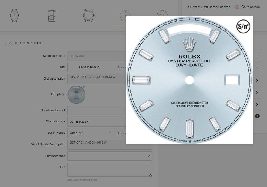Toggle the Customer Requests indicator switch
Screen dimensions: 267x187
(237, 7)
